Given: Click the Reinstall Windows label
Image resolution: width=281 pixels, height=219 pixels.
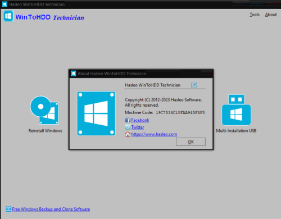Looking at the screenshot, I should (x=46, y=131).
